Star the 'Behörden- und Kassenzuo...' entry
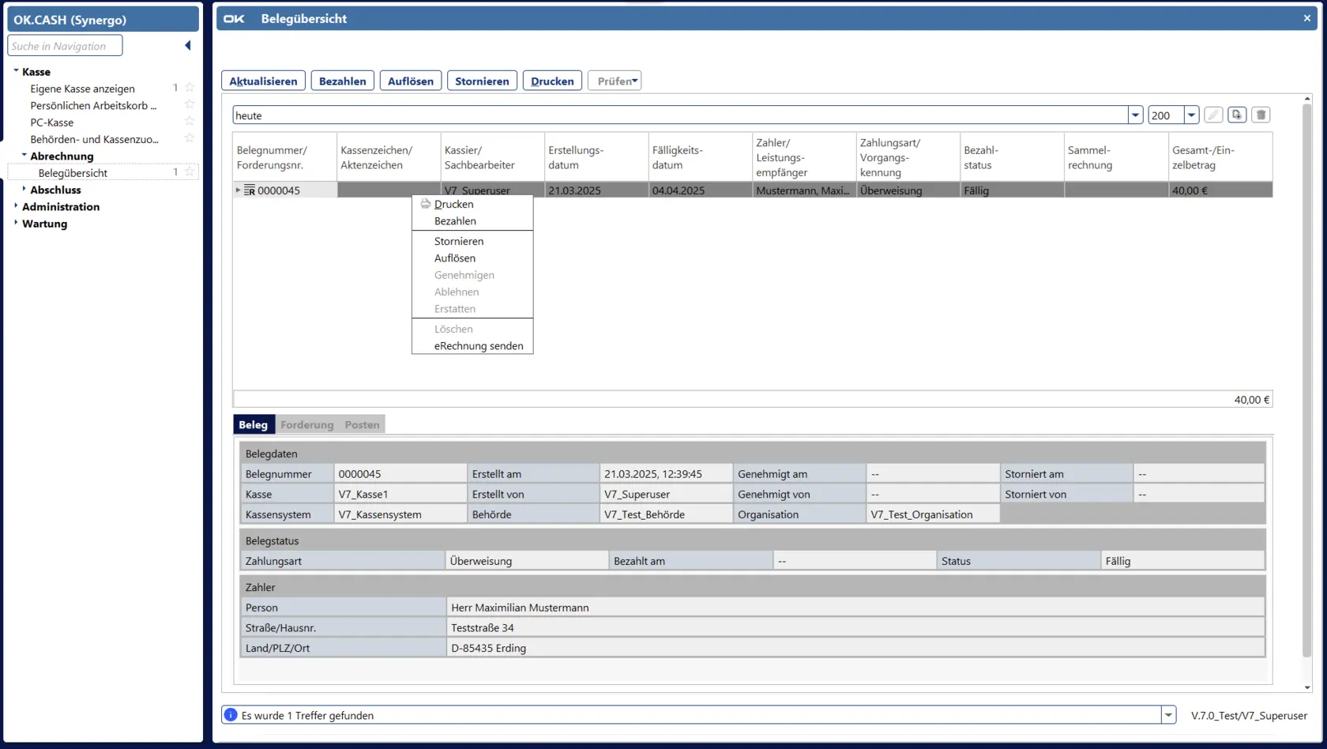 (190, 138)
